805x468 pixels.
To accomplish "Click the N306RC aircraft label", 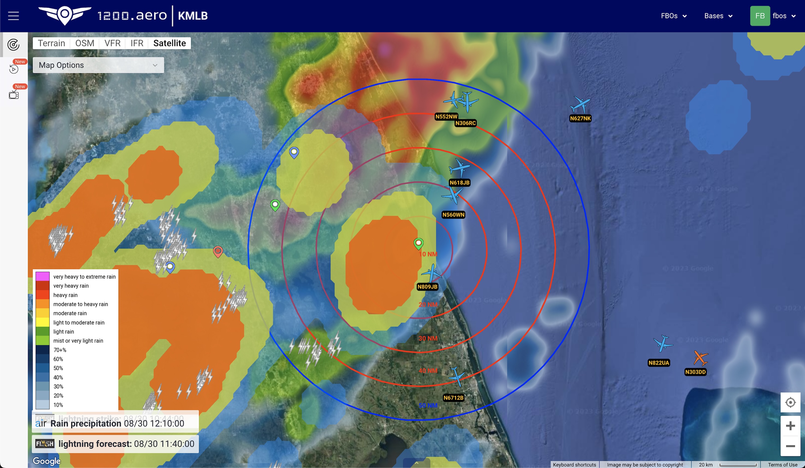I will coord(465,123).
